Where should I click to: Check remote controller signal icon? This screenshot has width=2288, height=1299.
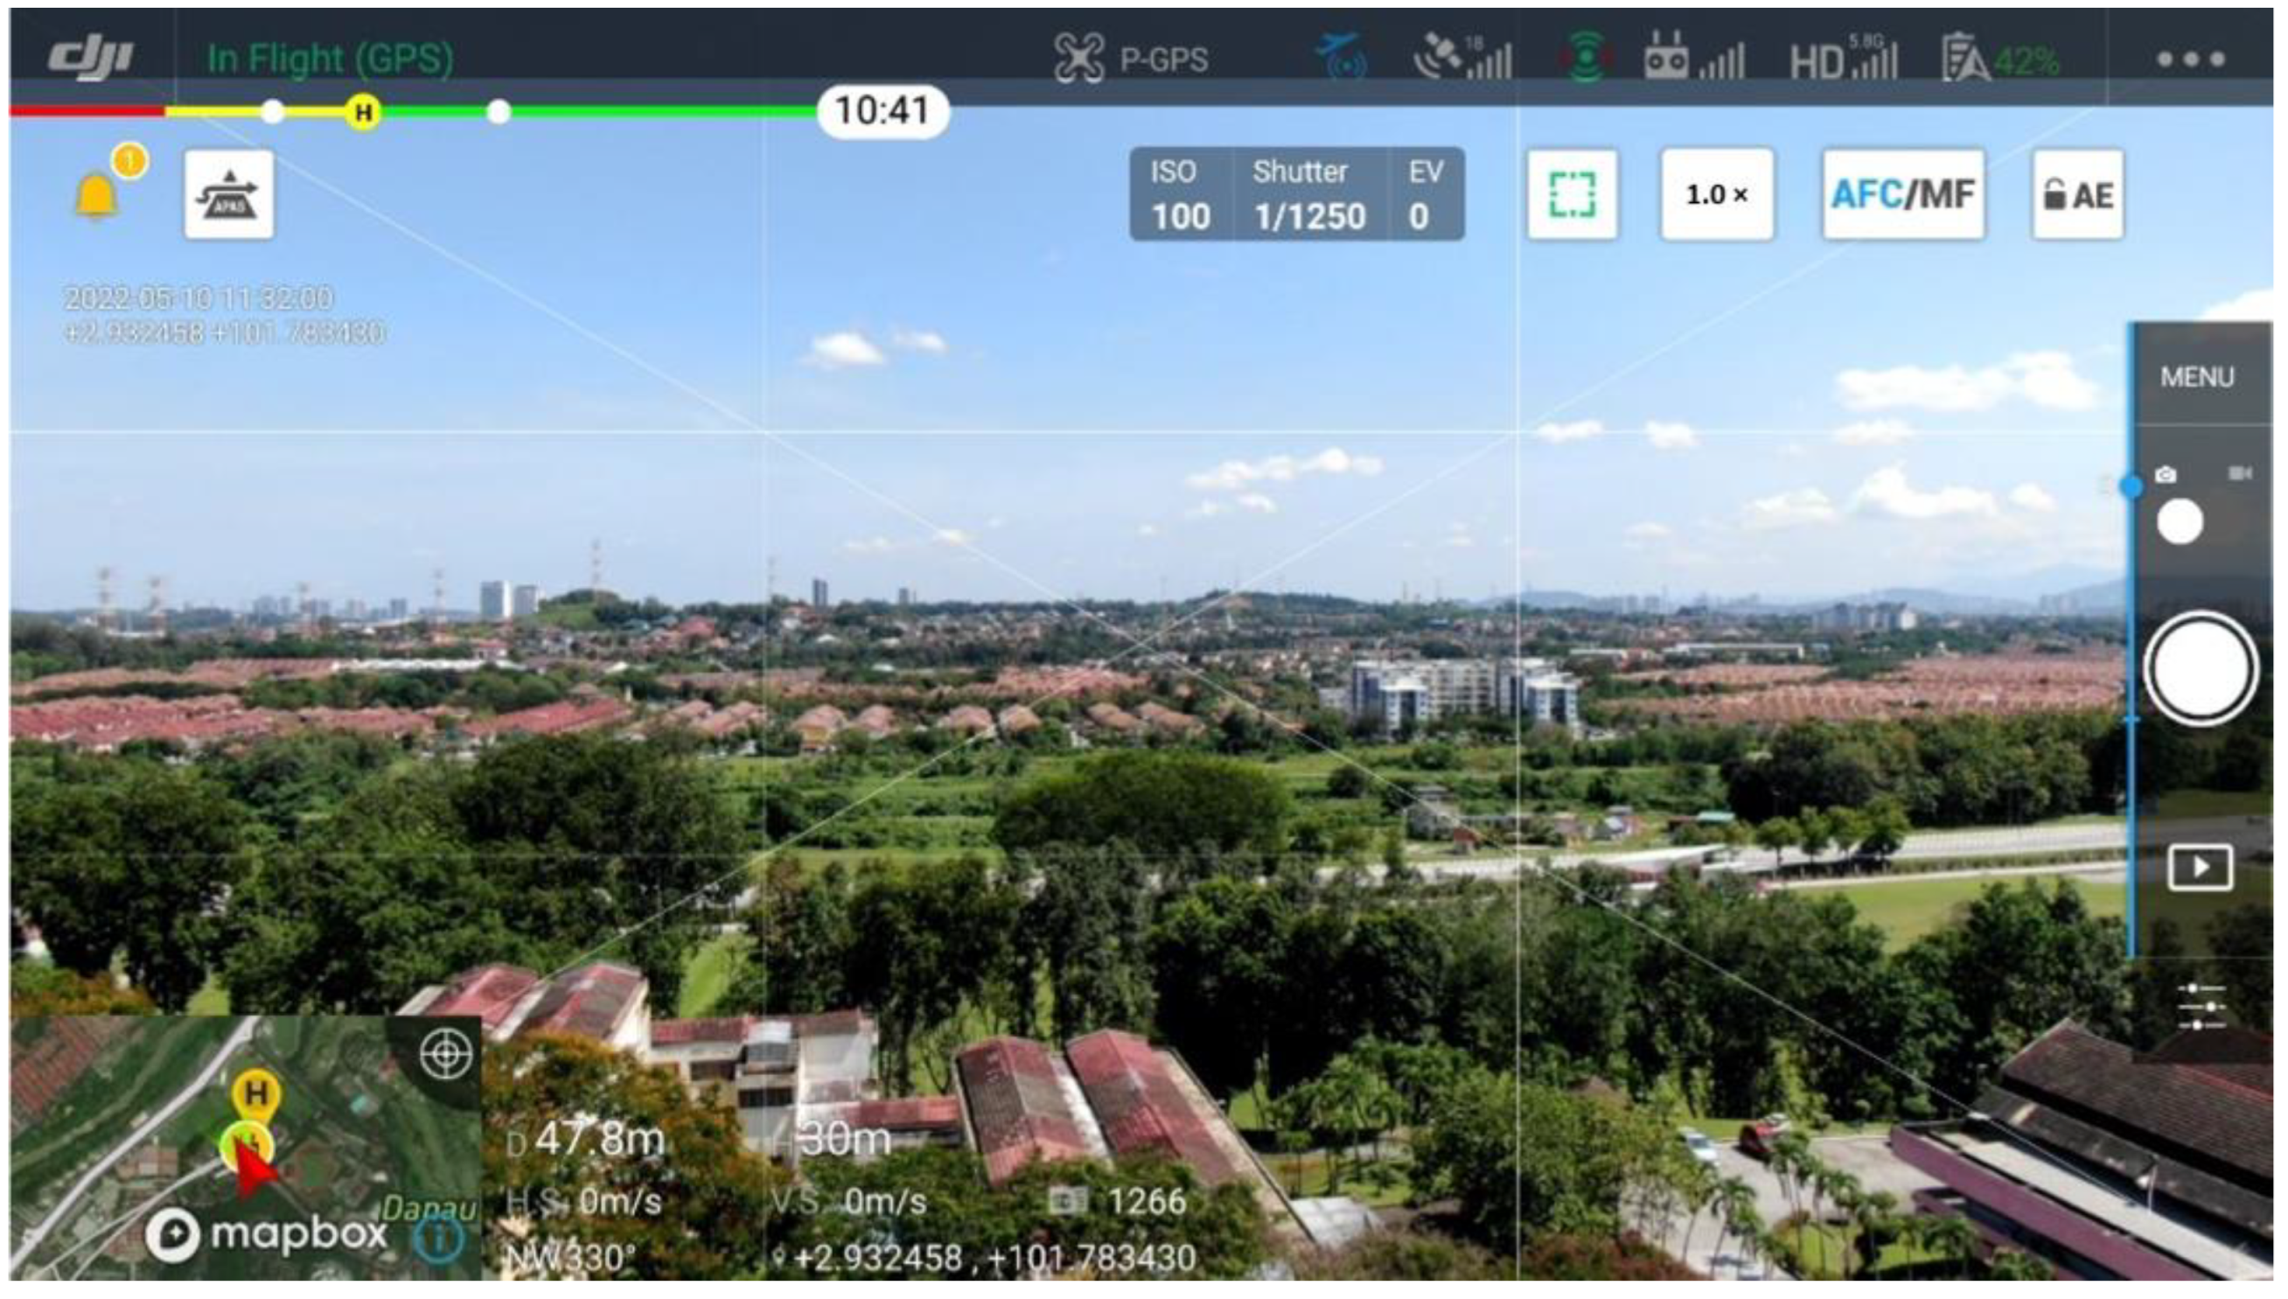(1692, 59)
